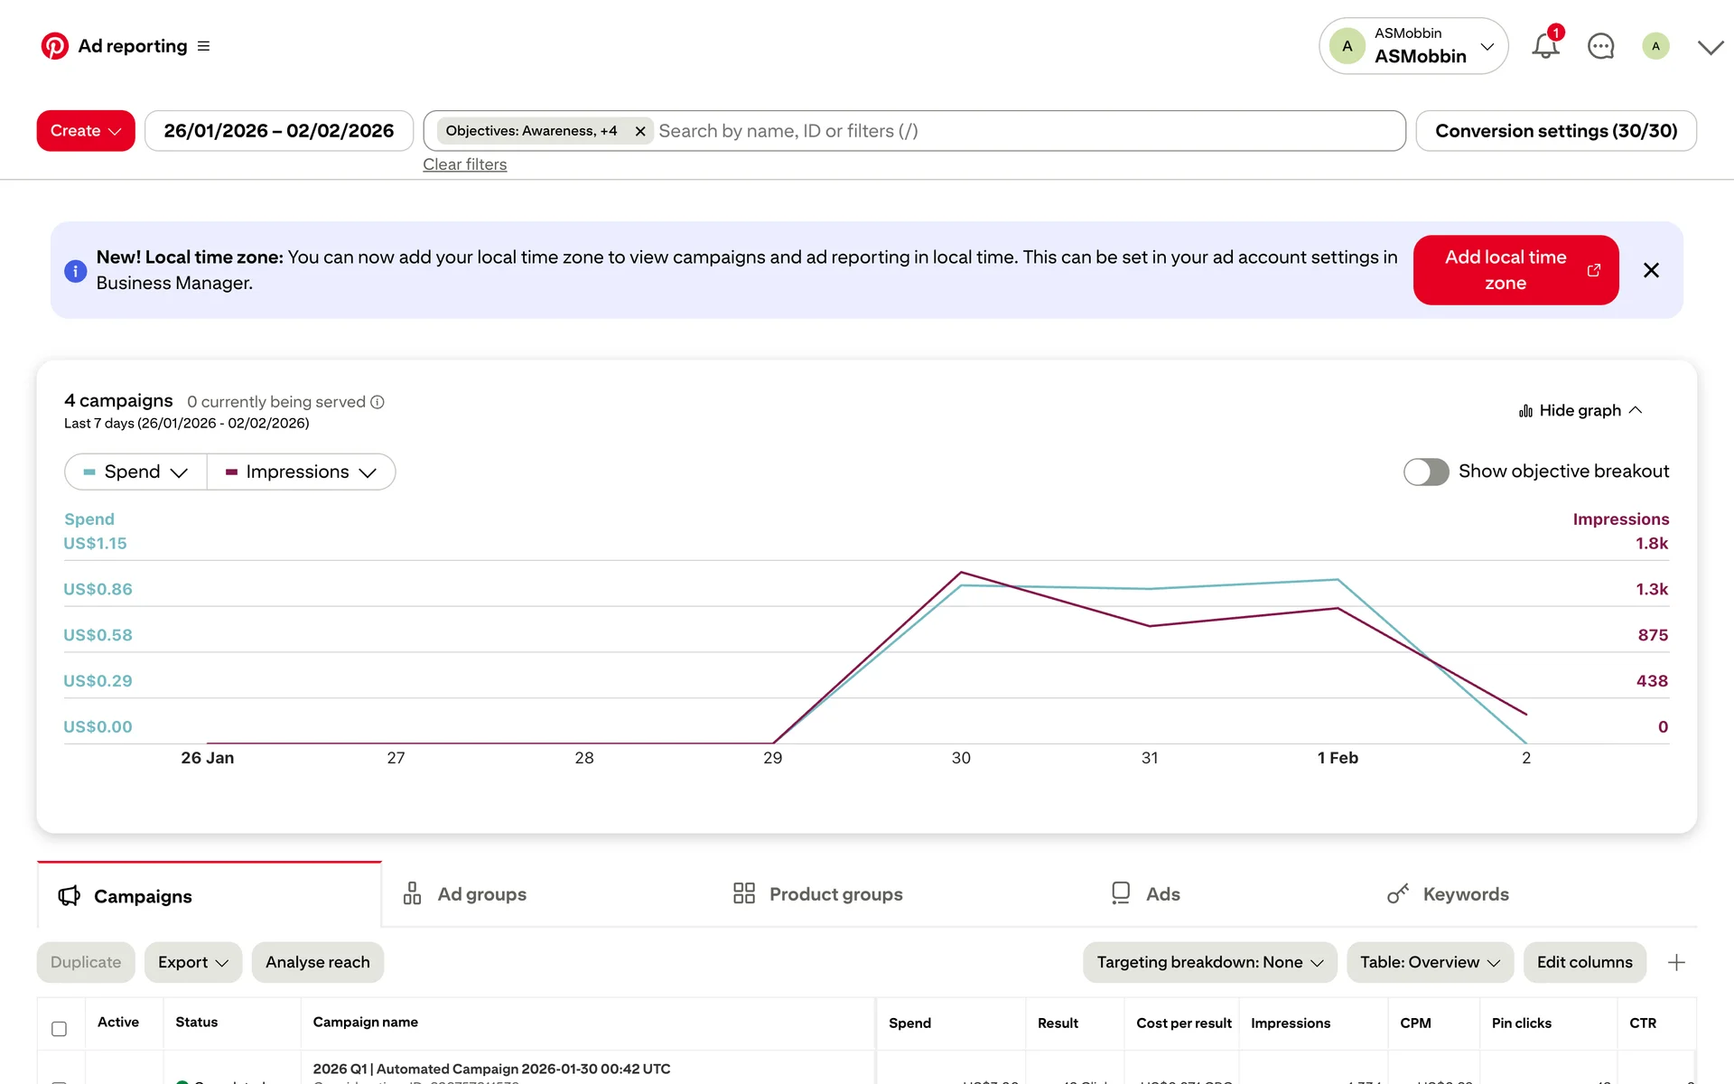The height and width of the screenshot is (1084, 1734).
Task: Click the blue info icon in the banner
Action: tap(76, 270)
